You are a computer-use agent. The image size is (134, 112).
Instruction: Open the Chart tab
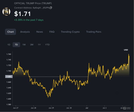10,32
